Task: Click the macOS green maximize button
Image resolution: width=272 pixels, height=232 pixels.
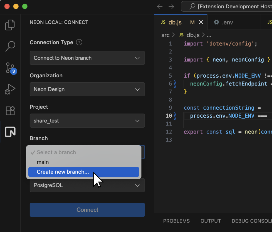Action: (25, 6)
